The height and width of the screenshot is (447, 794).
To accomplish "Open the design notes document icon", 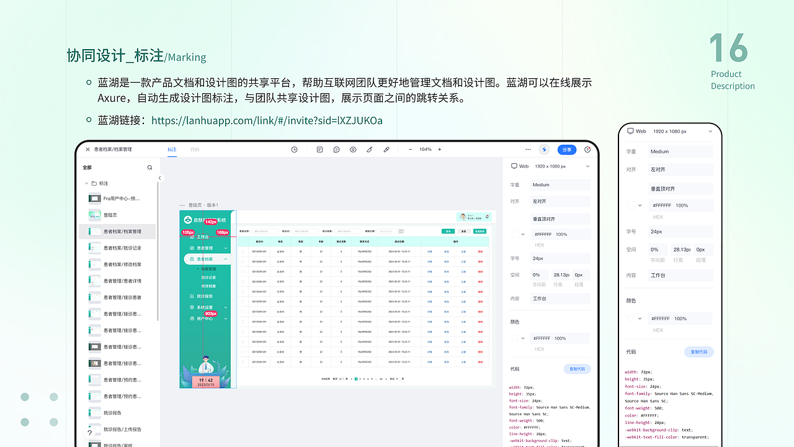I will 319,149.
